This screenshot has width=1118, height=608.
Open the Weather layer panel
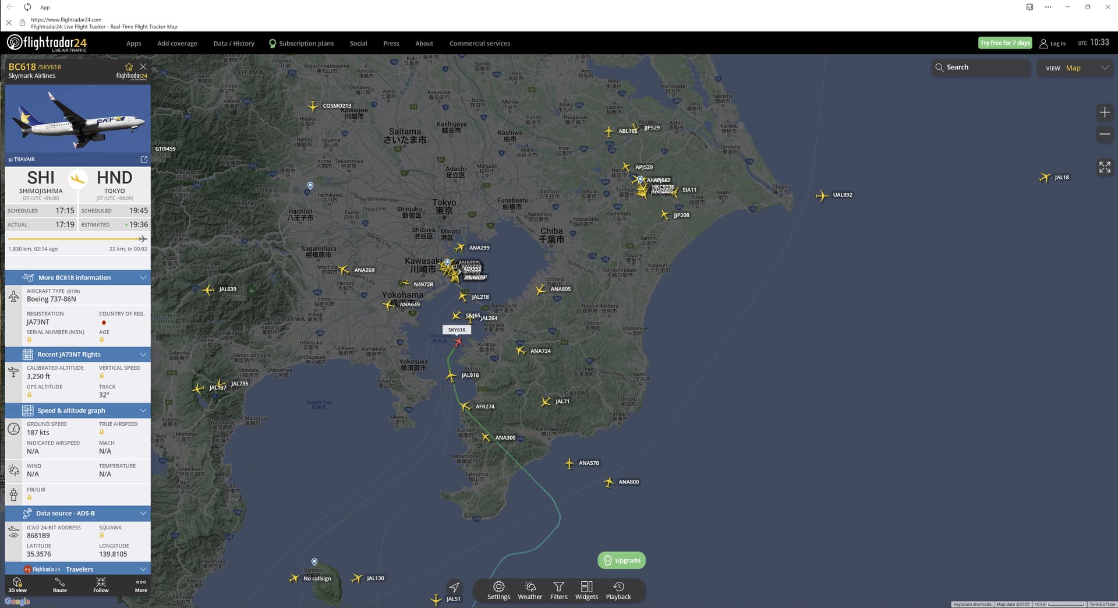click(530, 590)
